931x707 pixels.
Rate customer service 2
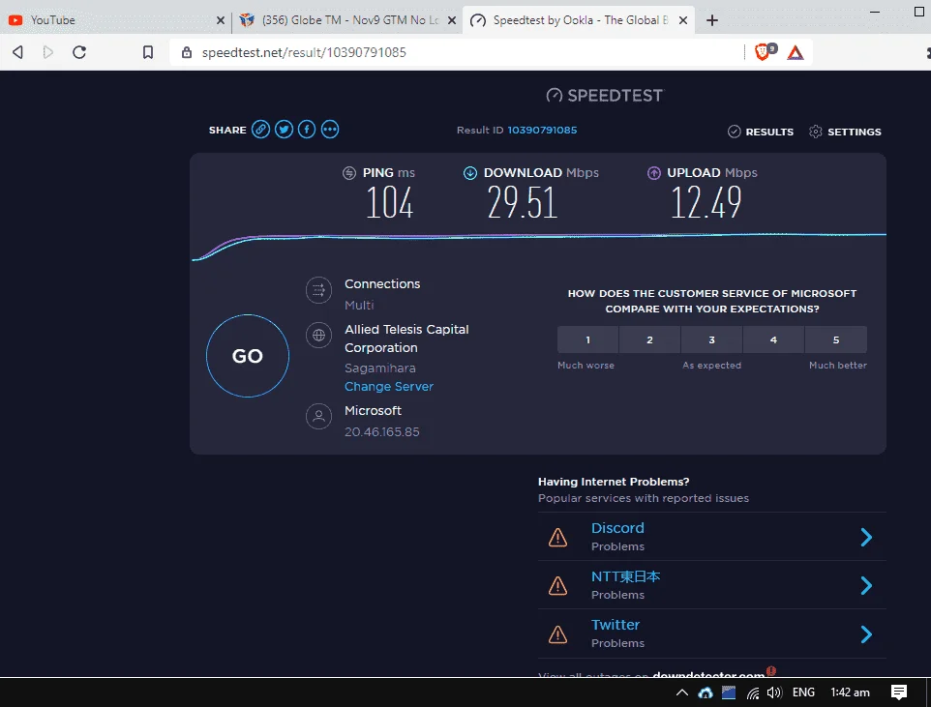(x=649, y=340)
